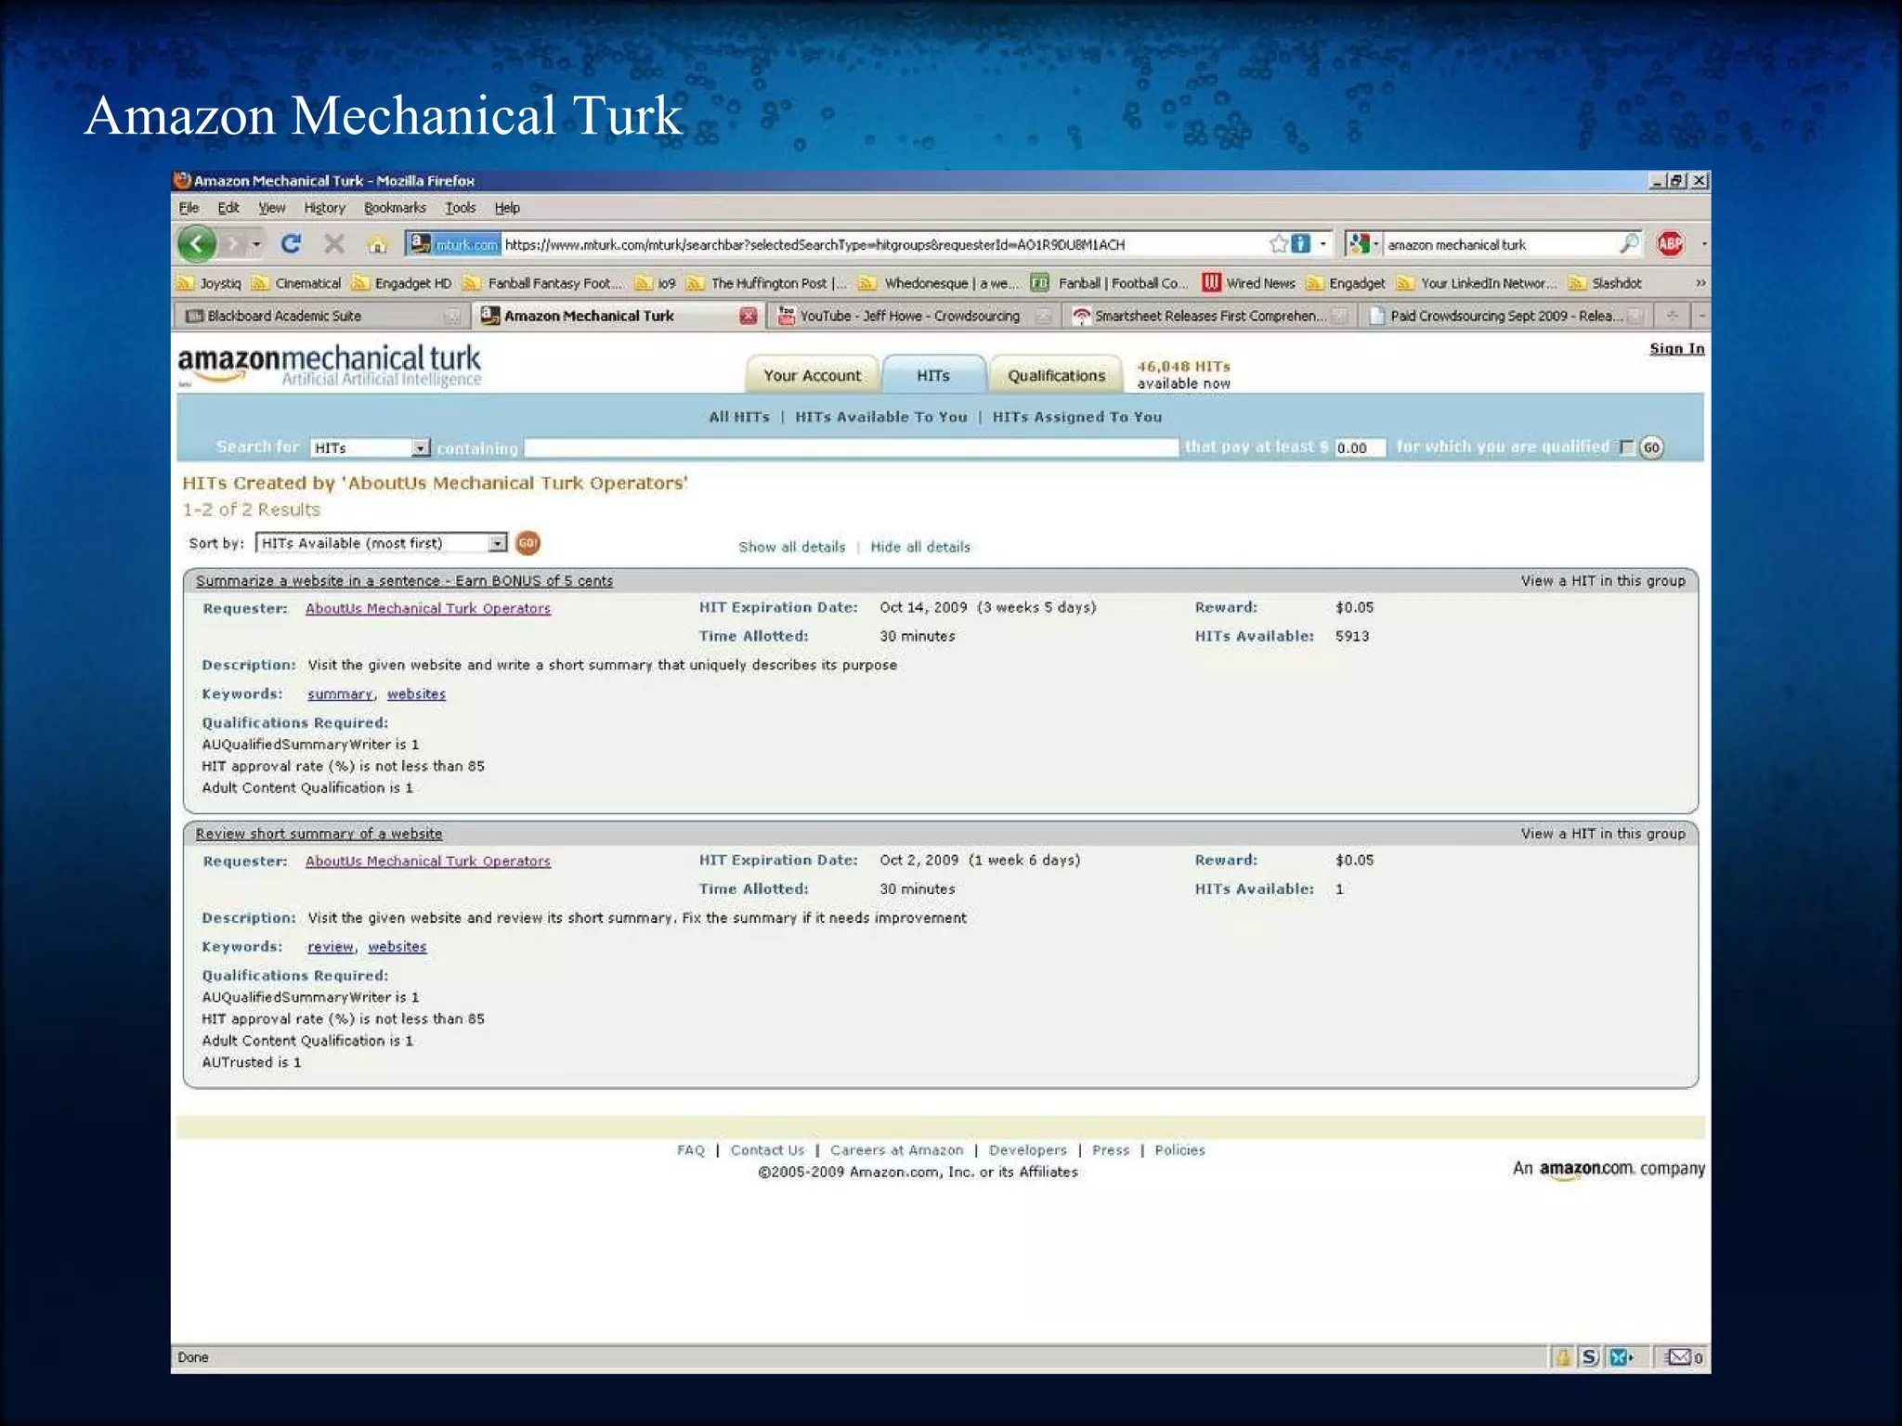Viewport: 1902px width, 1426px height.
Task: Click the Sign In link
Action: 1676,348
